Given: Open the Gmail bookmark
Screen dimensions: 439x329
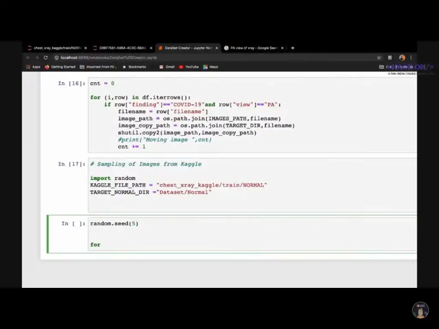Looking at the screenshot, I should (x=167, y=67).
